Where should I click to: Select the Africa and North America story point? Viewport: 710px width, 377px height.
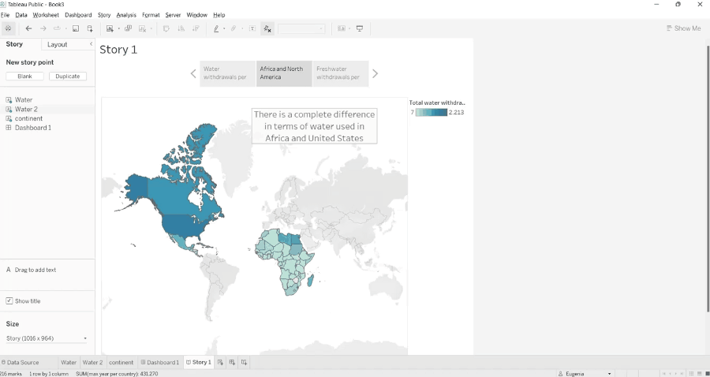284,73
